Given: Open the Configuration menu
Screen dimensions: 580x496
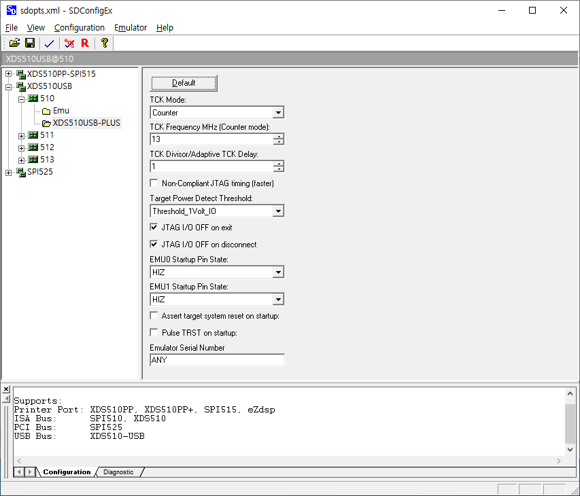Looking at the screenshot, I should (x=80, y=28).
